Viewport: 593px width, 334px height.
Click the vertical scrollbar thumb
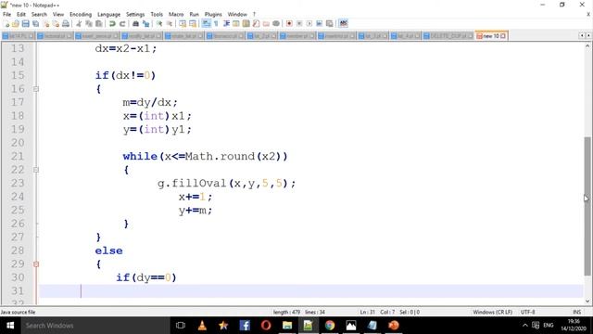(587, 206)
